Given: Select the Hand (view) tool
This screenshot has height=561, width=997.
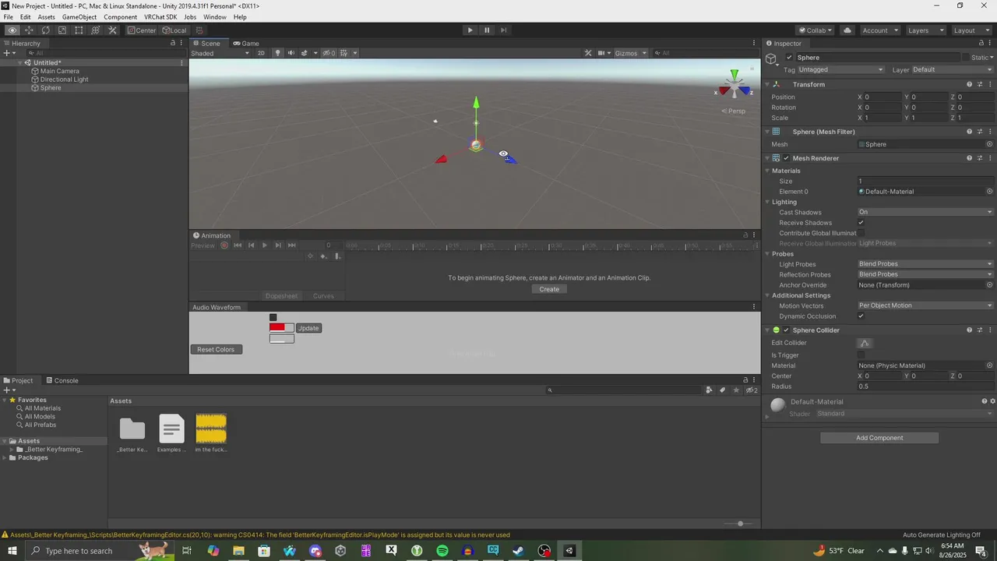Looking at the screenshot, I should [x=12, y=30].
